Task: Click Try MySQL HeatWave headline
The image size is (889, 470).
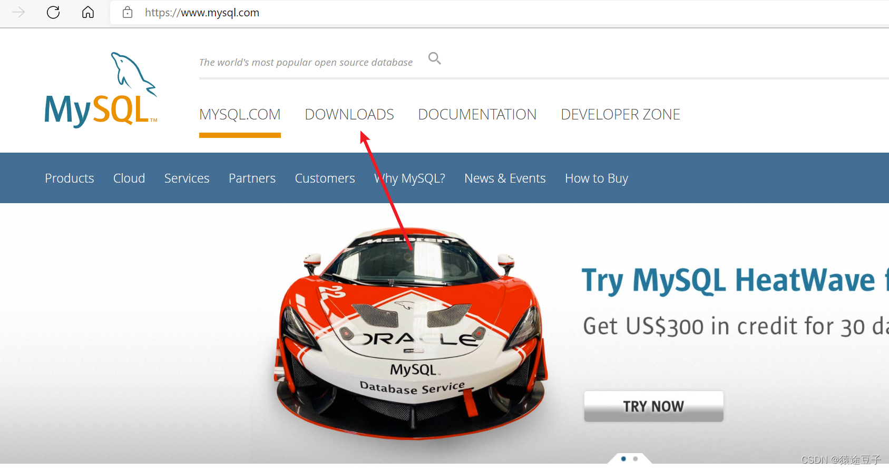Action: pos(735,281)
